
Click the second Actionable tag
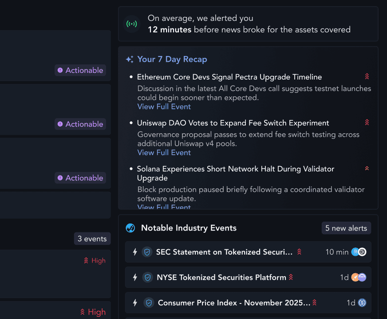click(80, 124)
